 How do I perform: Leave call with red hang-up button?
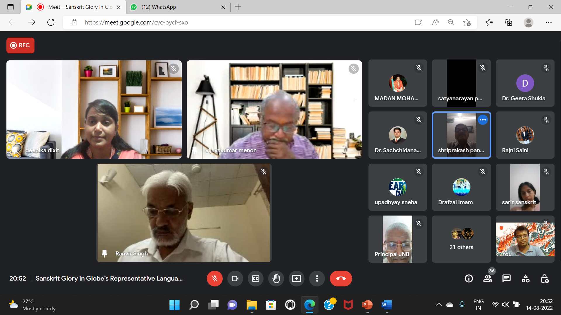tap(341, 279)
